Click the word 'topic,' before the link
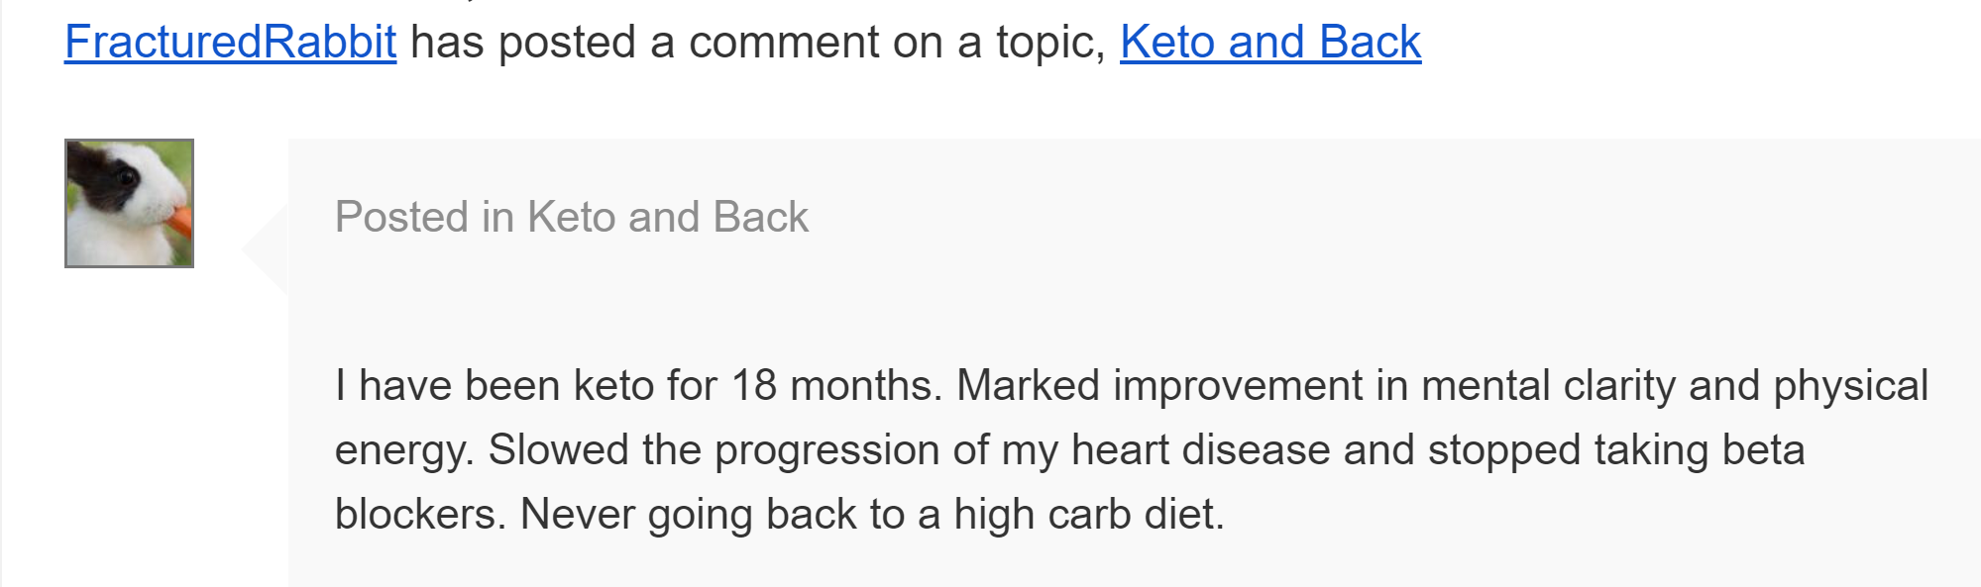 pyautogui.click(x=1050, y=43)
